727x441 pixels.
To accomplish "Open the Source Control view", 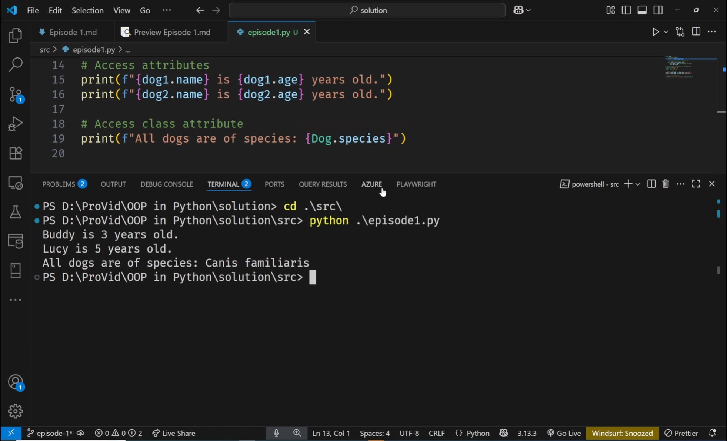I will pos(16,94).
